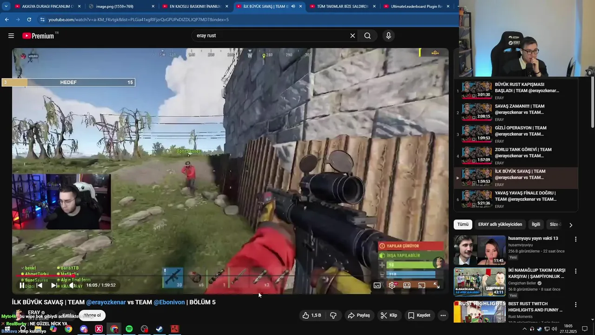Open options for husamyuyu yayın vakti video
The width and height of the screenshot is (595, 335).
pyautogui.click(x=575, y=239)
